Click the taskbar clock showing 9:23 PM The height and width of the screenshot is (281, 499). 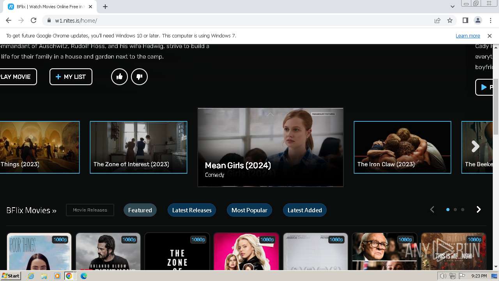479,276
